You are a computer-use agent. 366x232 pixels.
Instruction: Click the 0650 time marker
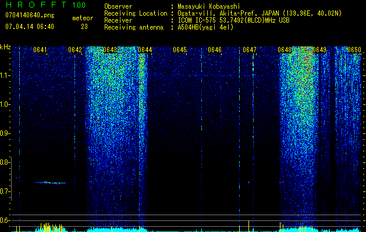[x=354, y=50]
